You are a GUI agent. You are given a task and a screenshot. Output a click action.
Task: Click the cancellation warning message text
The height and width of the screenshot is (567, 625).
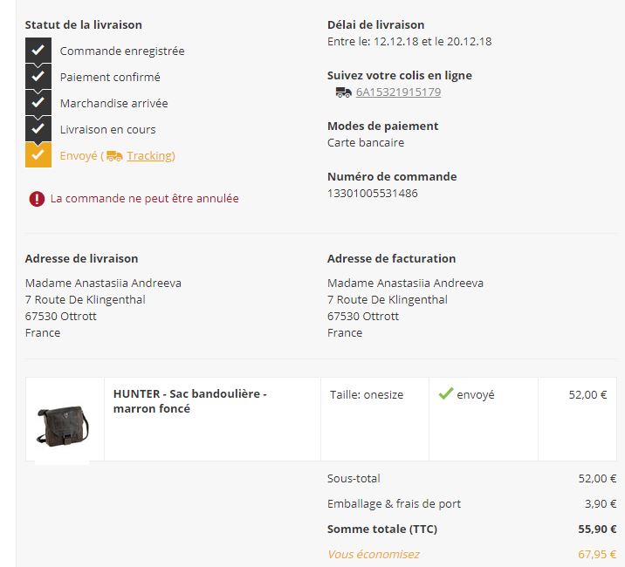click(144, 198)
